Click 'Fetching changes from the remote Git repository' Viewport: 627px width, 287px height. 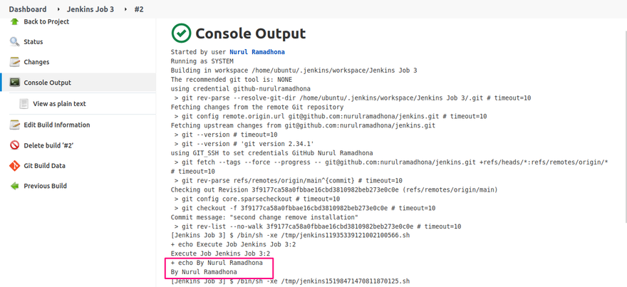coord(257,107)
